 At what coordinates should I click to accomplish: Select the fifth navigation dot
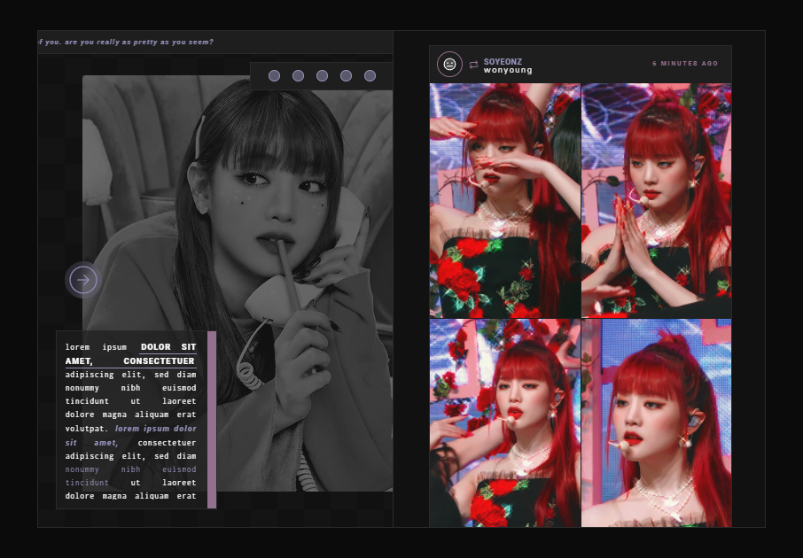tap(370, 76)
